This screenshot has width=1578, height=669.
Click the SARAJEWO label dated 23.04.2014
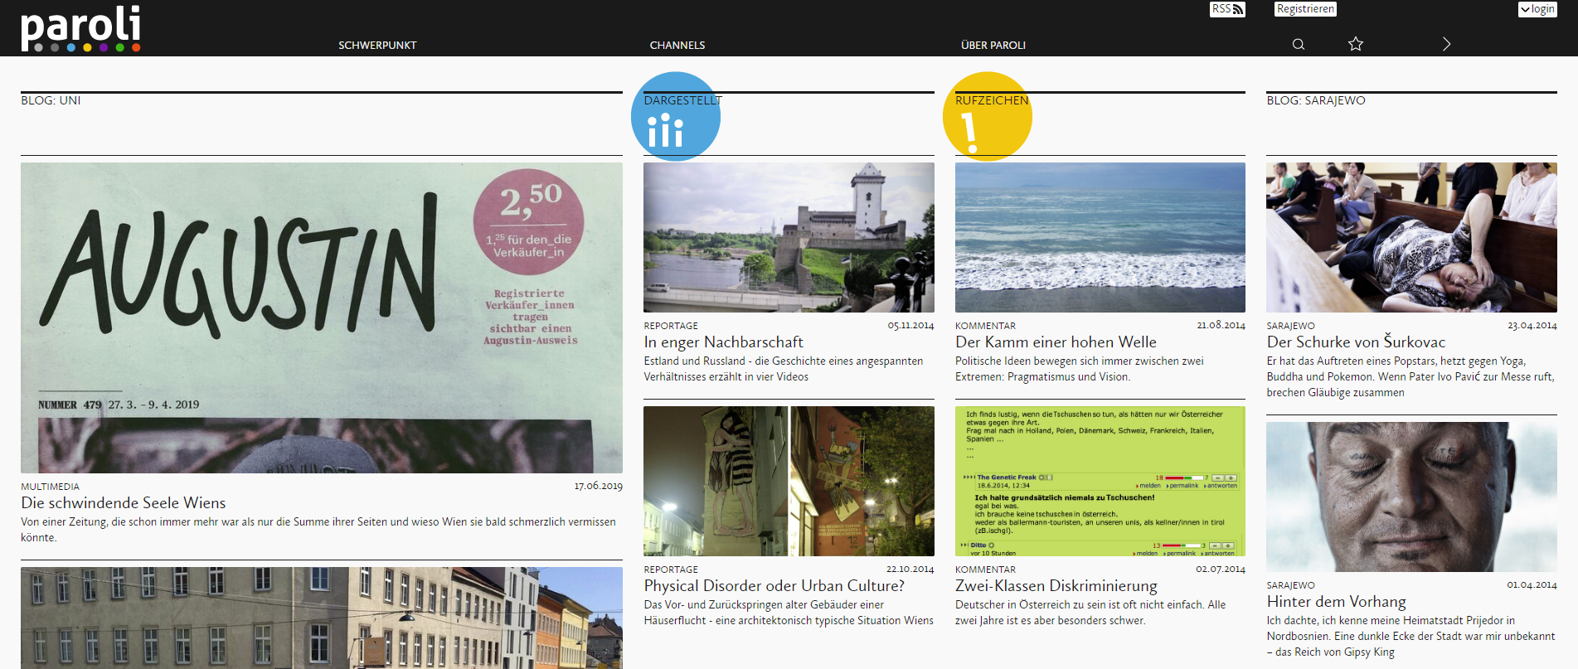click(x=1291, y=326)
